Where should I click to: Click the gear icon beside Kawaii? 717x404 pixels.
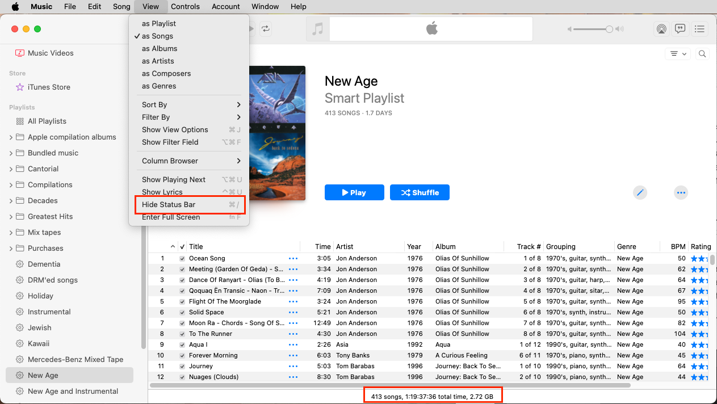[x=20, y=343]
